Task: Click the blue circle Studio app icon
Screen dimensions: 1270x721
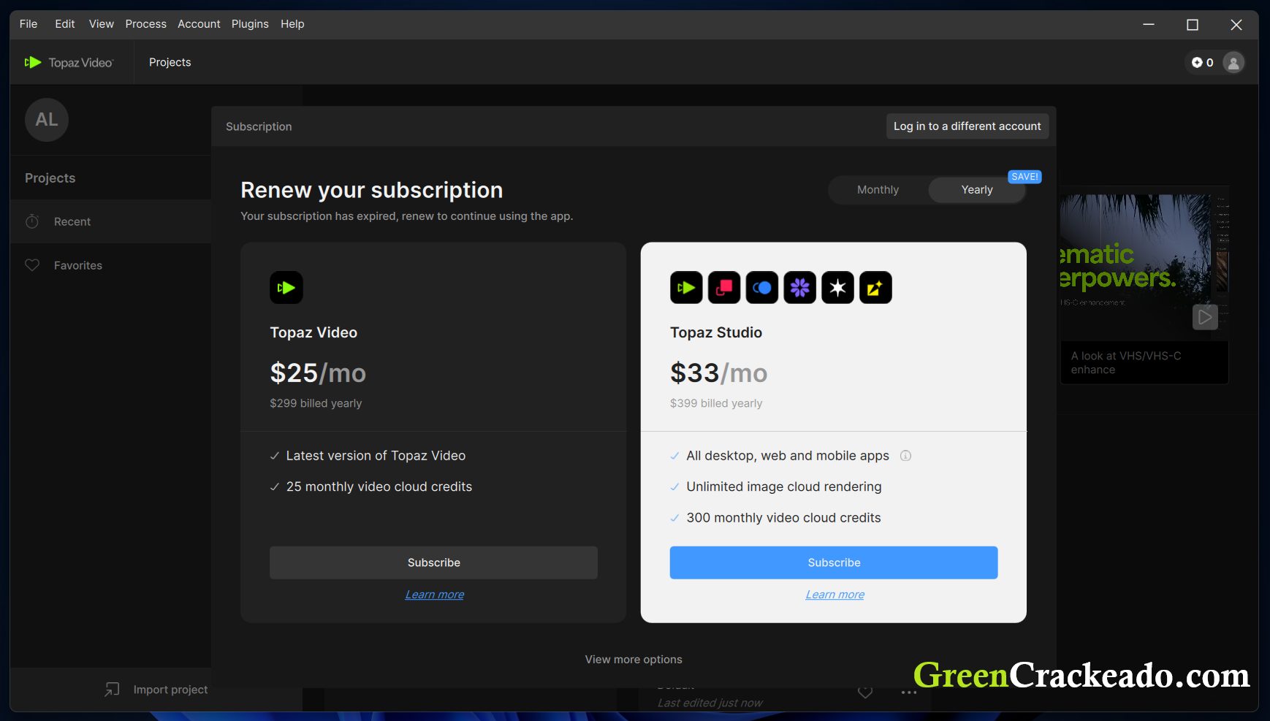Action: click(x=761, y=288)
